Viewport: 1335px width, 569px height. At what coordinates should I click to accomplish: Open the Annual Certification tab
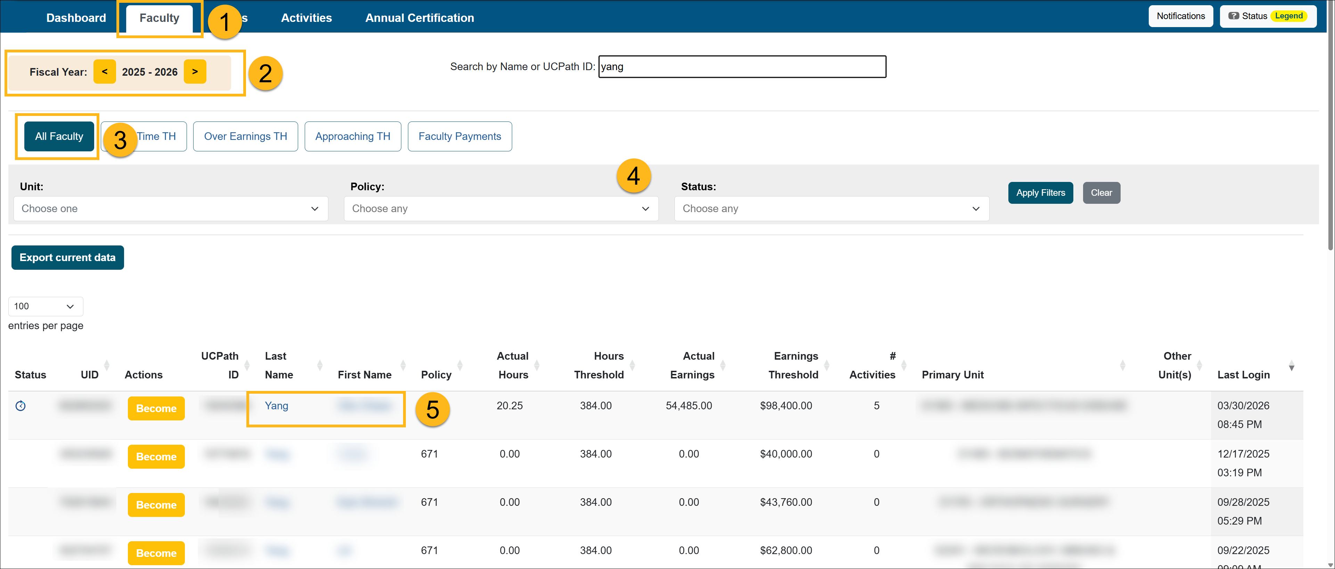pos(419,18)
